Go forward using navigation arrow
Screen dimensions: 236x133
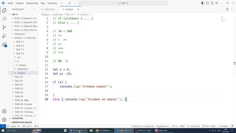tap(74, 3)
